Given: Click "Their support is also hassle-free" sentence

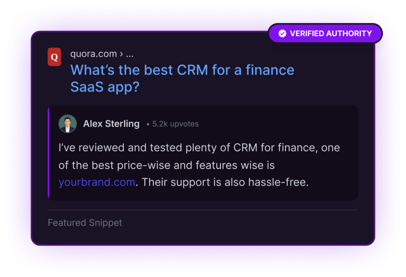Looking at the screenshot, I should point(225,183).
